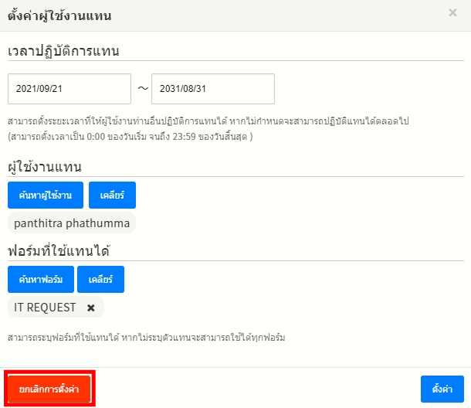
Task: Confirm with the blue ตั้งค่า button
Action: click(x=442, y=389)
